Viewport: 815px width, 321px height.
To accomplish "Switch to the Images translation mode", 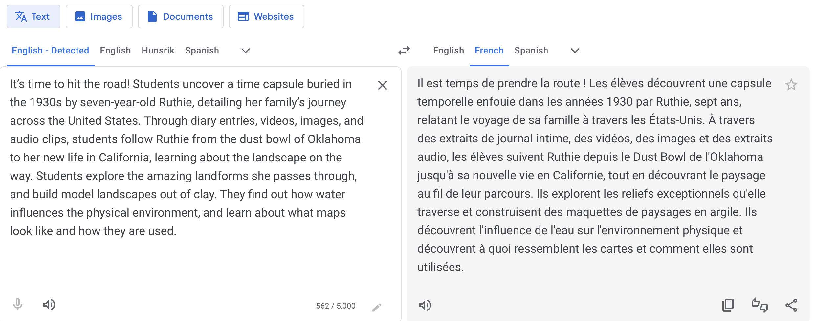I will pos(99,16).
